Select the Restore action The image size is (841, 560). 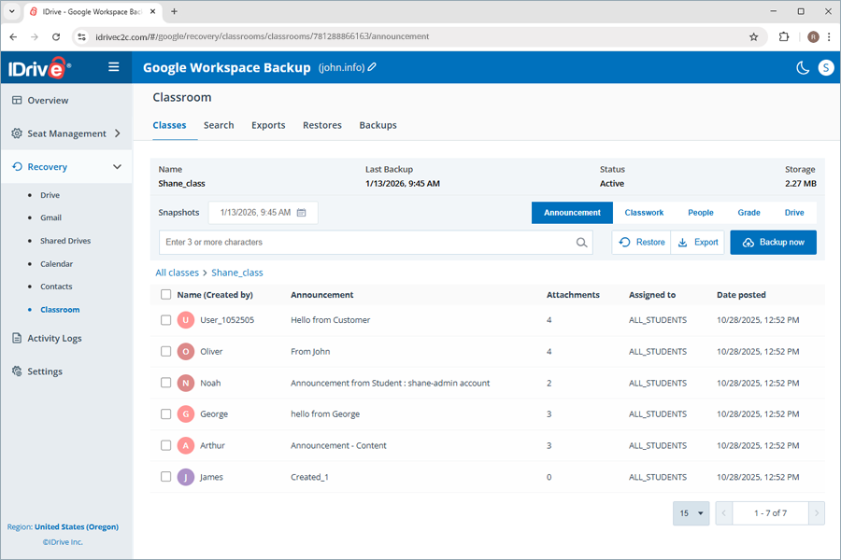point(640,242)
